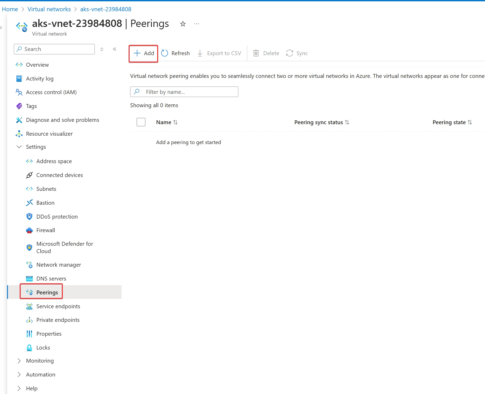The image size is (485, 394).
Task: Expand the Help section
Action: coord(19,389)
